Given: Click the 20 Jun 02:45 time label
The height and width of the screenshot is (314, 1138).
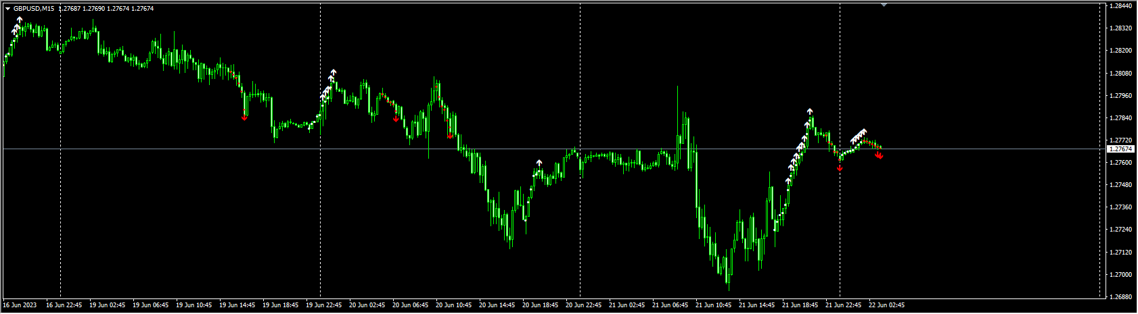Looking at the screenshot, I should coord(367,305).
